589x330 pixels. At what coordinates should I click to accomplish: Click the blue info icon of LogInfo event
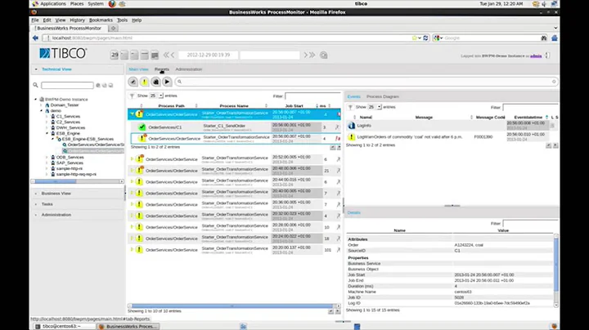pos(351,126)
